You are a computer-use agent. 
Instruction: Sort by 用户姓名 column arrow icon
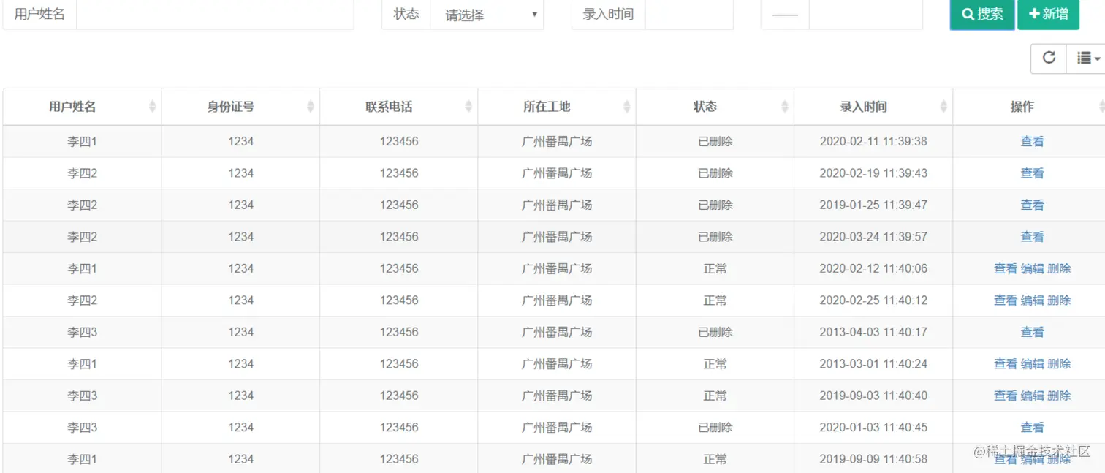click(x=152, y=107)
